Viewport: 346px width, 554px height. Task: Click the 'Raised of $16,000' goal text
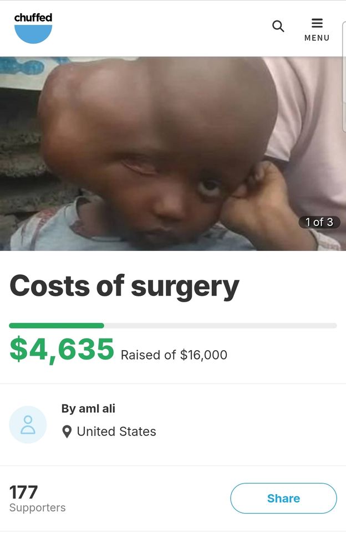tap(174, 355)
